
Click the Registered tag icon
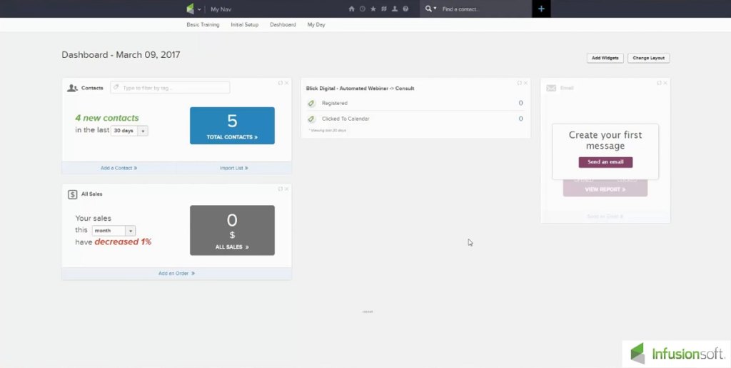pos(311,104)
